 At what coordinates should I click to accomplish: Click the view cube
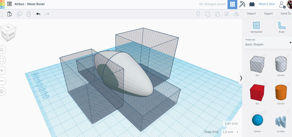8,32
